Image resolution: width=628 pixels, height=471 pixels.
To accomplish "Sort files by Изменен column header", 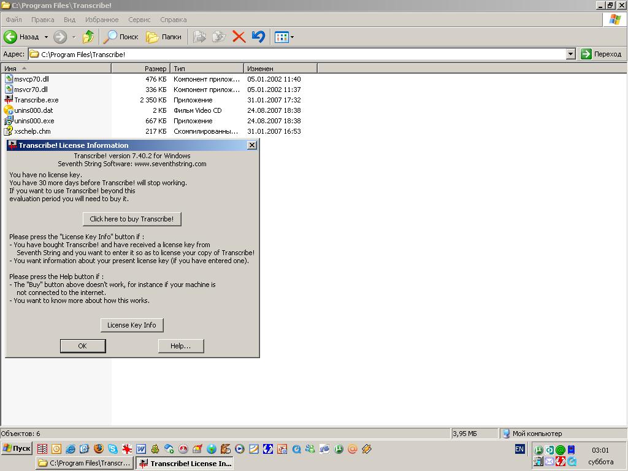I will 280,69.
